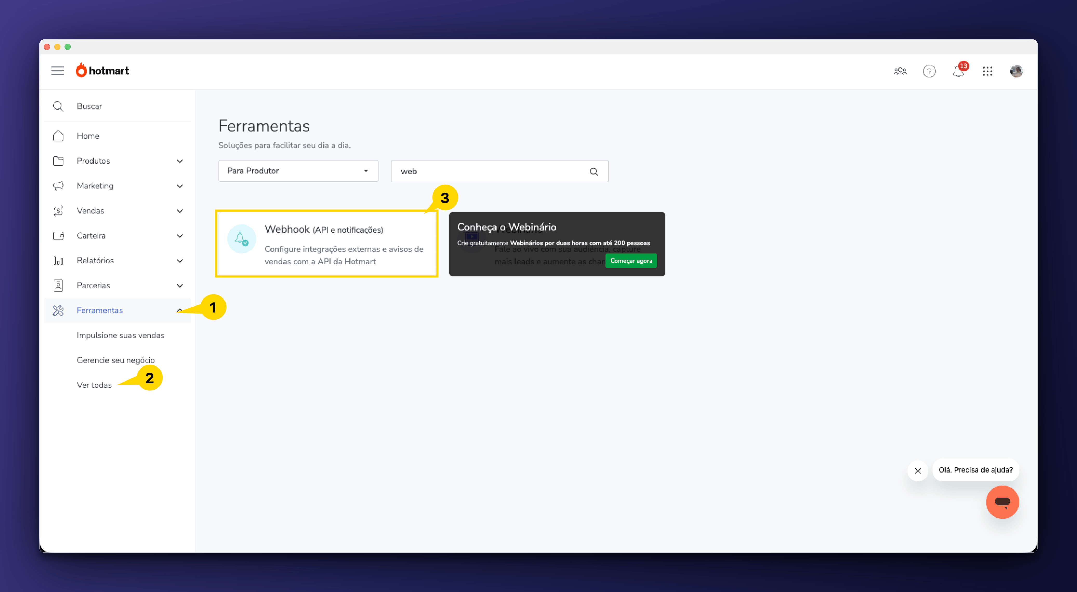Click the Home house icon
Viewport: 1077px width, 592px height.
(58, 136)
